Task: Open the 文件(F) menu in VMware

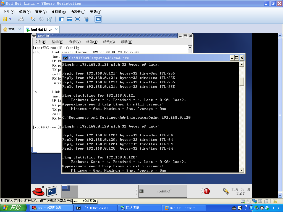Action: coord(9,12)
